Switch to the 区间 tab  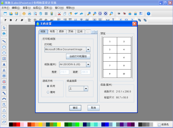80,32
